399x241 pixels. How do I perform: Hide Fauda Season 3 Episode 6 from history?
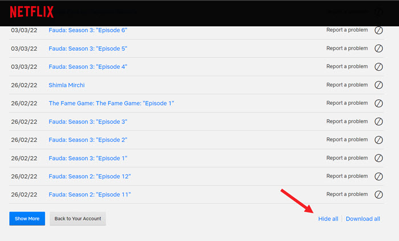tap(378, 30)
